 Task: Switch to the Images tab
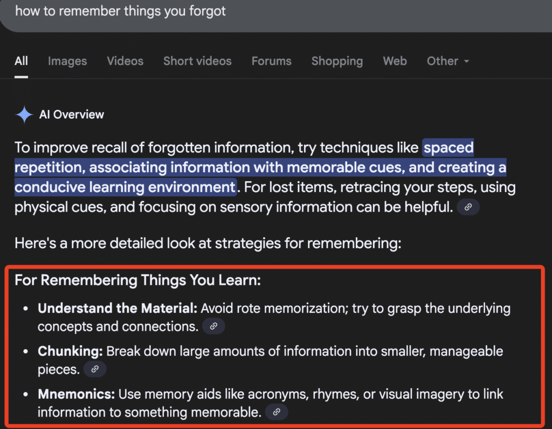(67, 61)
